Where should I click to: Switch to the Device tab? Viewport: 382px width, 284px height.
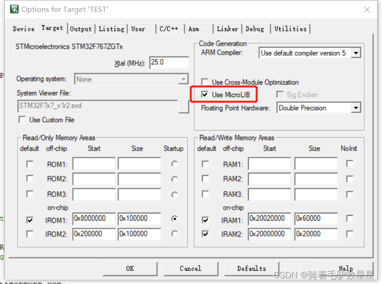pos(23,29)
